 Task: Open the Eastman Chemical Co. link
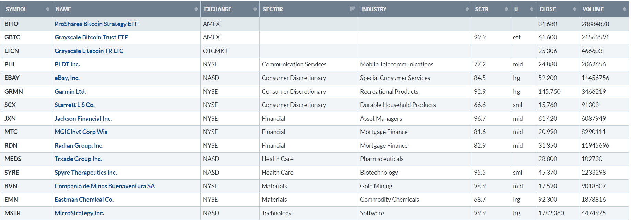pyautogui.click(x=84, y=200)
